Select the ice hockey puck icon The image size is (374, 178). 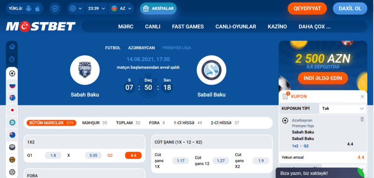tap(12, 147)
